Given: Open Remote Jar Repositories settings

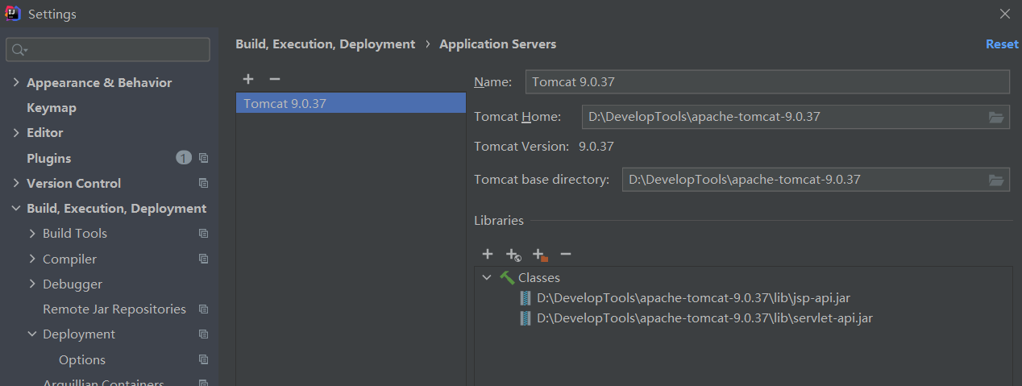Looking at the screenshot, I should (x=114, y=309).
